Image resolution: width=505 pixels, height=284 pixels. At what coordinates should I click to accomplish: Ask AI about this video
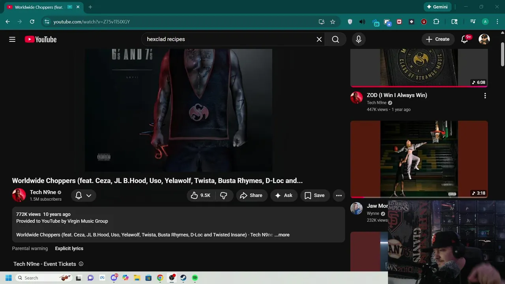[284, 195]
